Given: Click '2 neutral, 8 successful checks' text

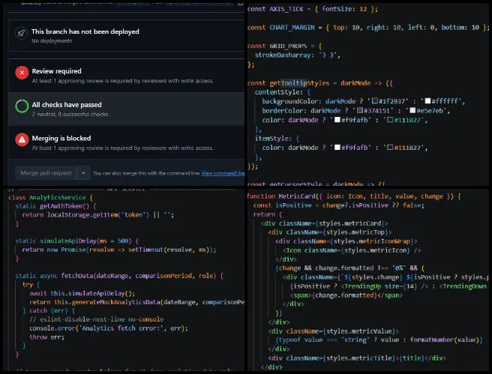Looking at the screenshot, I should click(70, 114).
